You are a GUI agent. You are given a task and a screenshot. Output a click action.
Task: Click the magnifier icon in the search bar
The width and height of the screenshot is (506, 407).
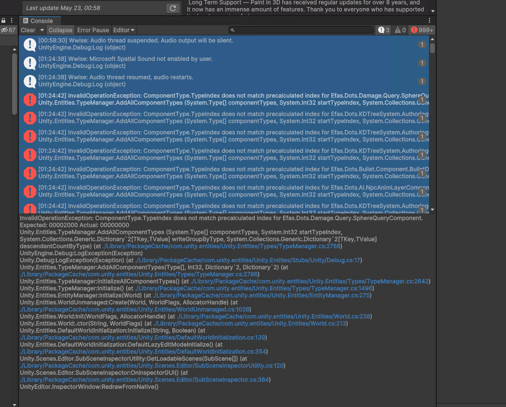click(x=233, y=30)
